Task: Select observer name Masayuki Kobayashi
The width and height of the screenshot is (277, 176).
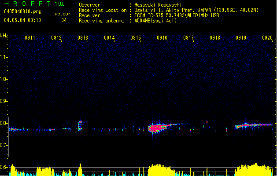Action: coord(158,5)
